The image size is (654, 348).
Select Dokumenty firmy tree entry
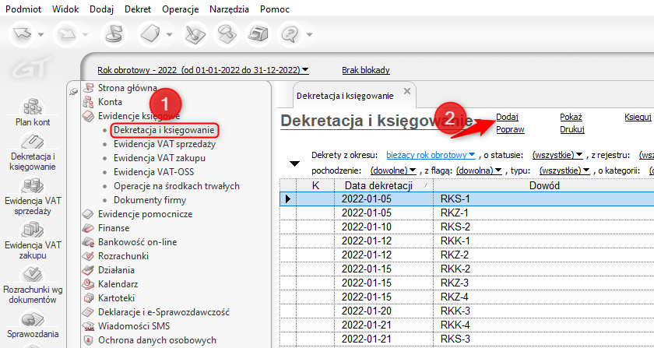pyautogui.click(x=149, y=200)
